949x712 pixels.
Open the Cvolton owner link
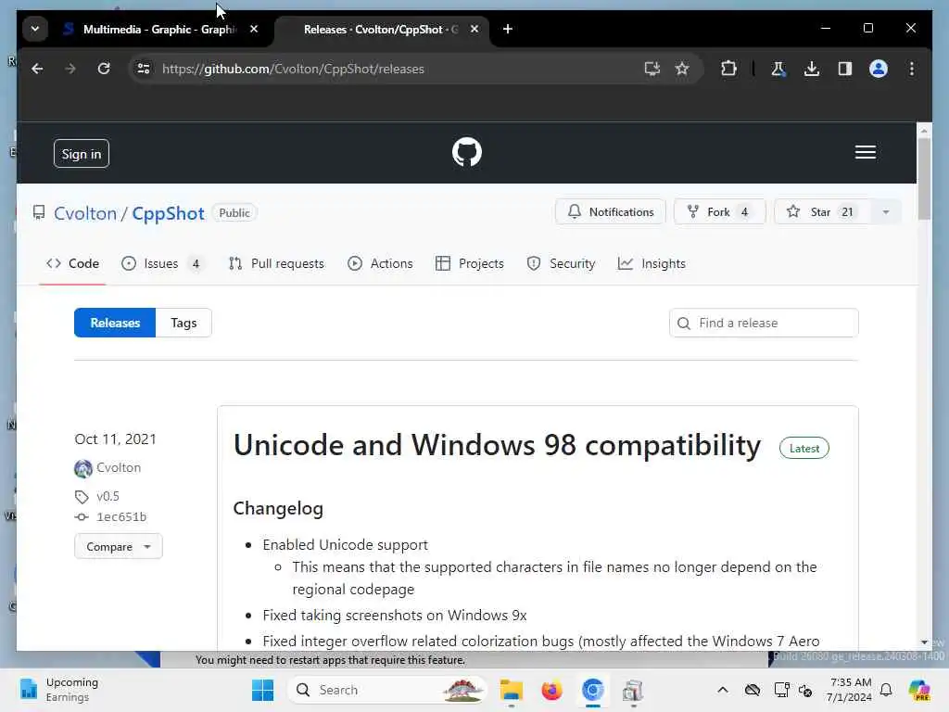[x=84, y=214]
